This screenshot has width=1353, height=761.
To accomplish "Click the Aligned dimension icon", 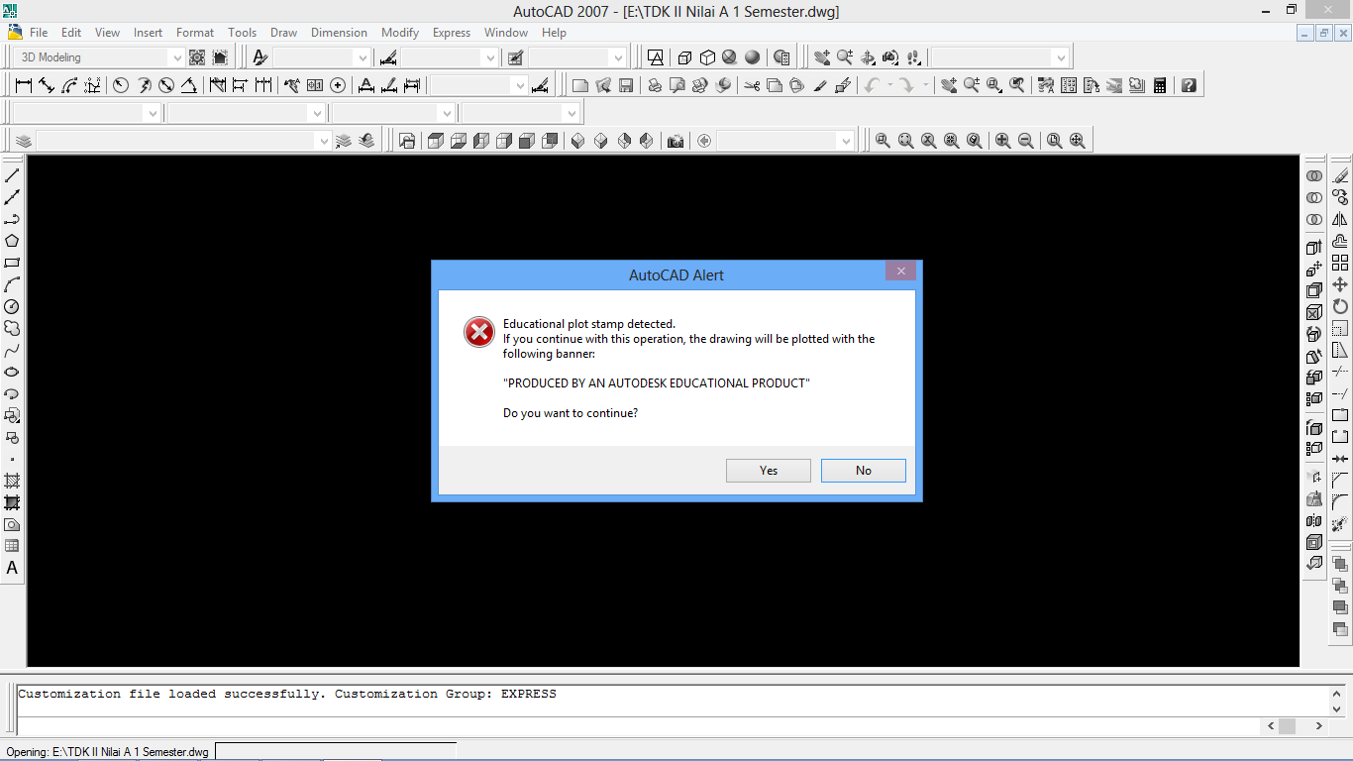I will tap(47, 85).
